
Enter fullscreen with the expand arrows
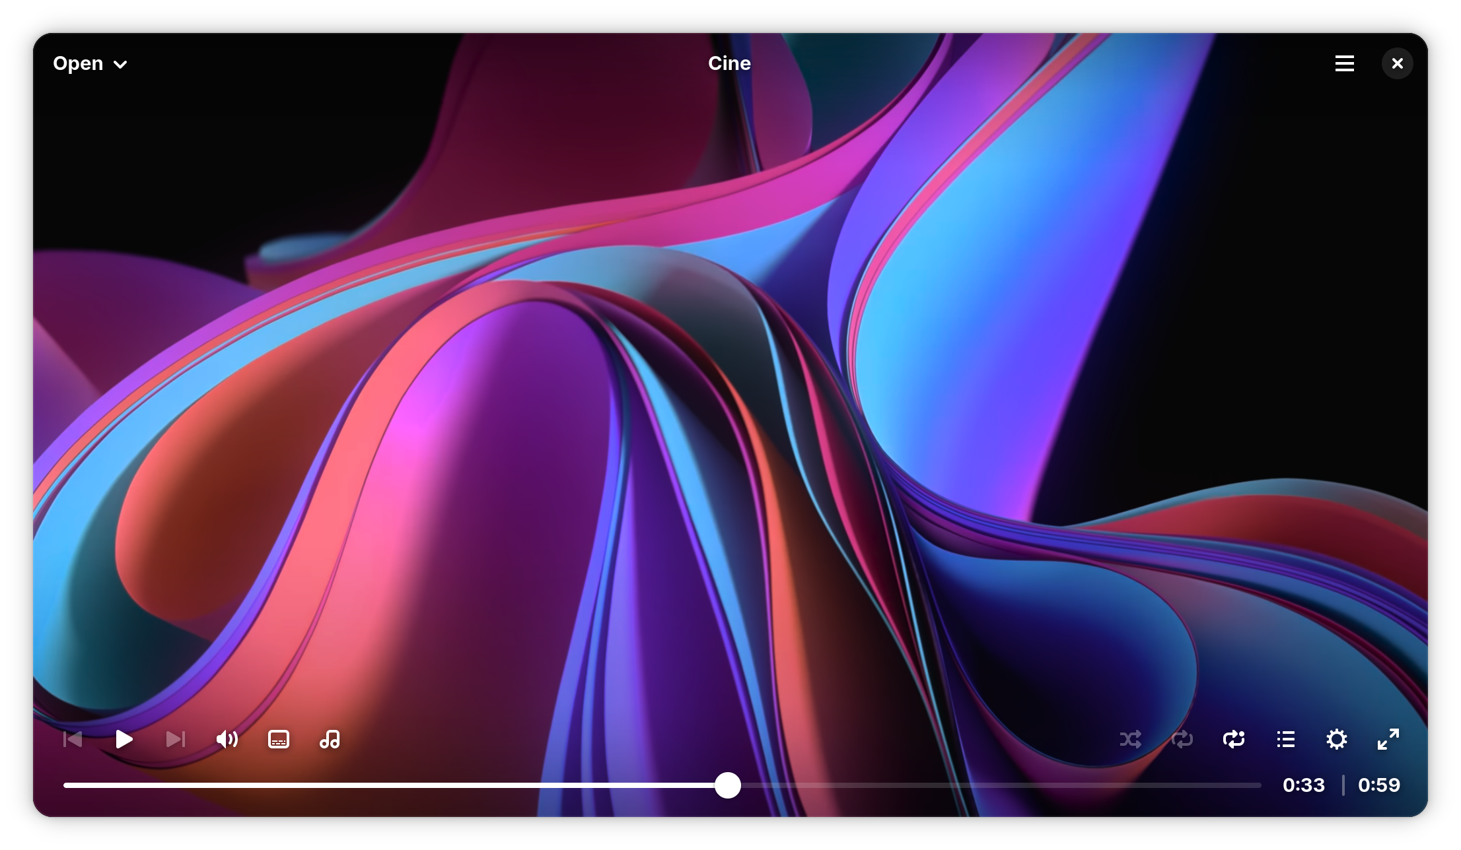(x=1388, y=739)
